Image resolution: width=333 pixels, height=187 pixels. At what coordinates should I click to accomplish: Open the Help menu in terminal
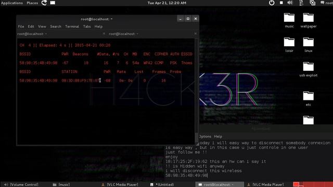pyautogui.click(x=98, y=26)
